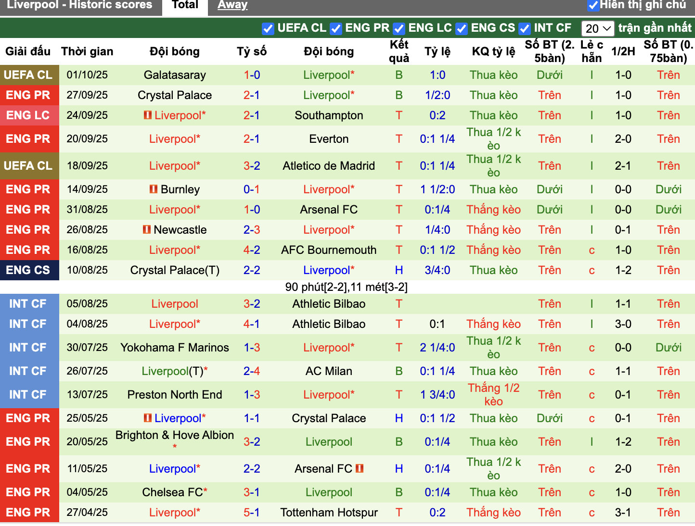Screen dimensions: 695x526
Task: Uncheck the UEFA CL filter checkbox
Action: (x=268, y=29)
